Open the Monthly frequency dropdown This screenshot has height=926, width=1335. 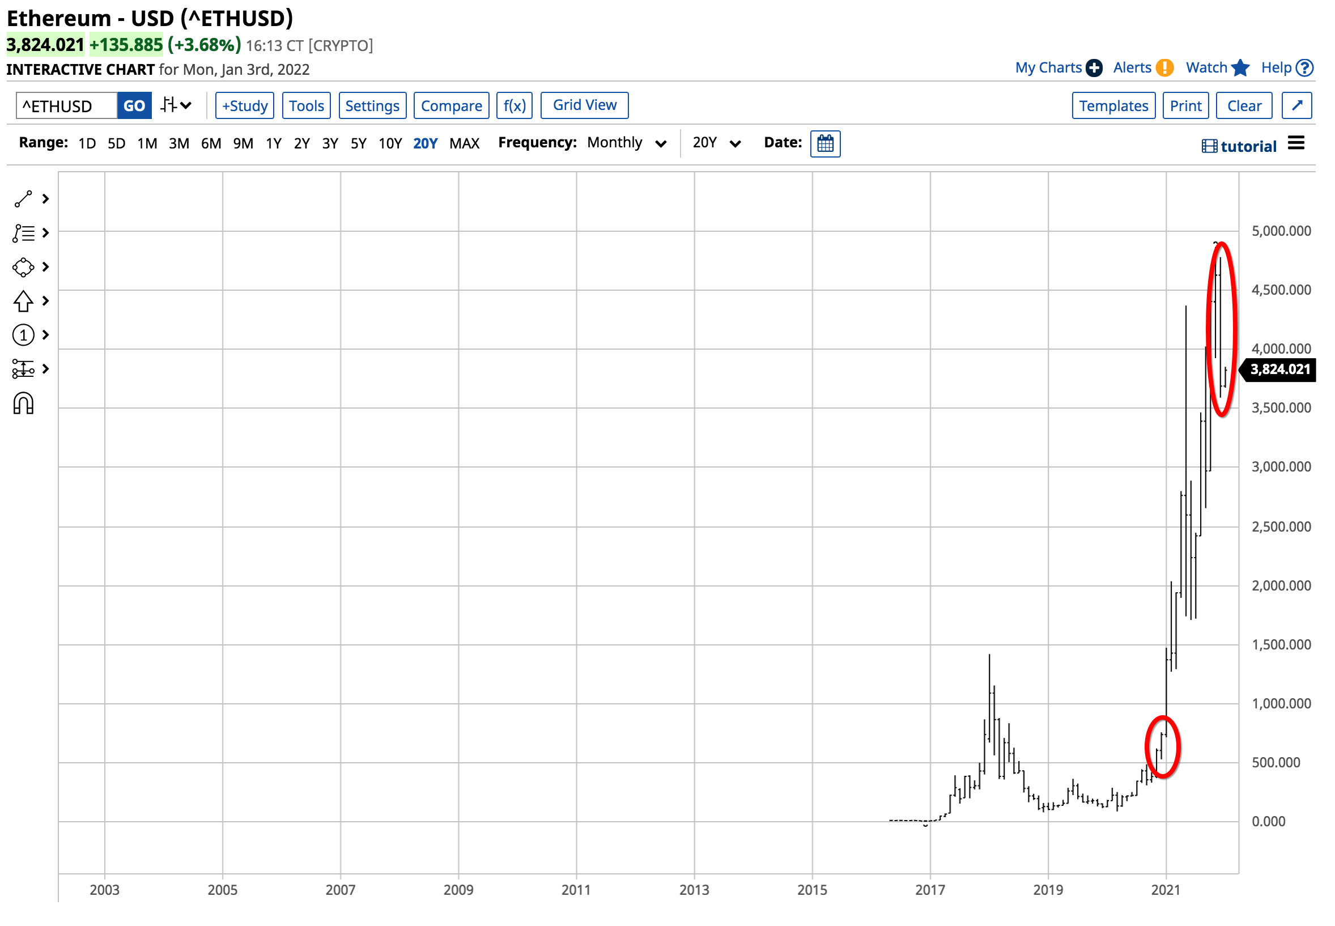[627, 143]
